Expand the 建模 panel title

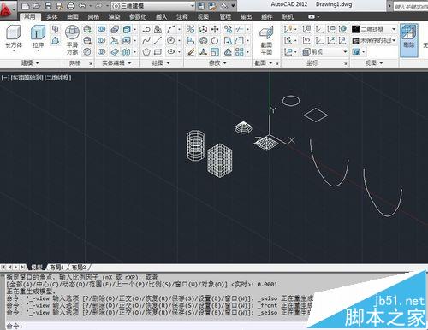(x=30, y=62)
